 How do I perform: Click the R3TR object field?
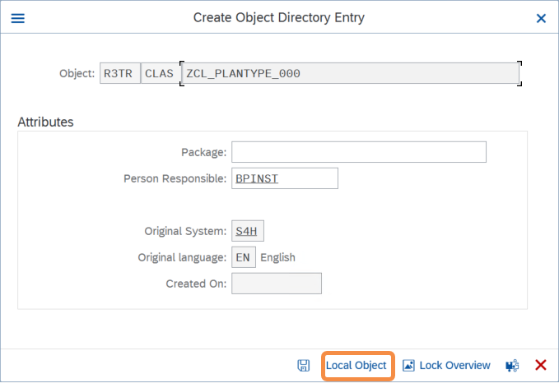[119, 73]
